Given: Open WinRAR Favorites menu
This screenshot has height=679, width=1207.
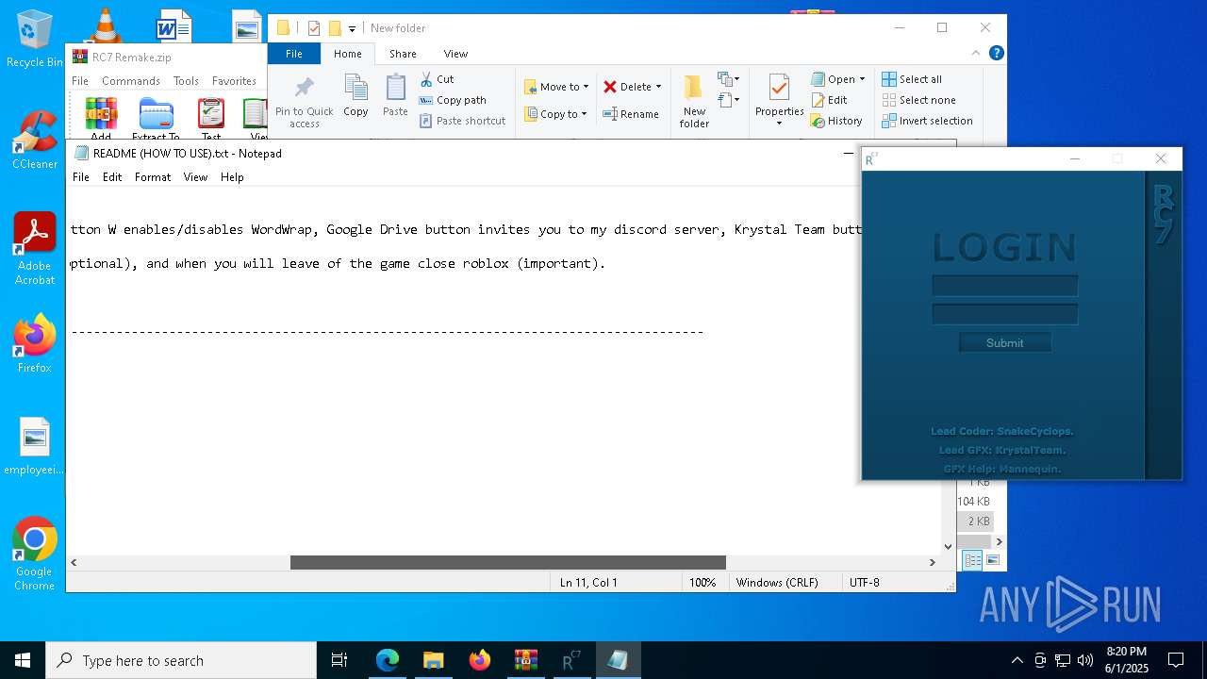Looking at the screenshot, I should (234, 81).
